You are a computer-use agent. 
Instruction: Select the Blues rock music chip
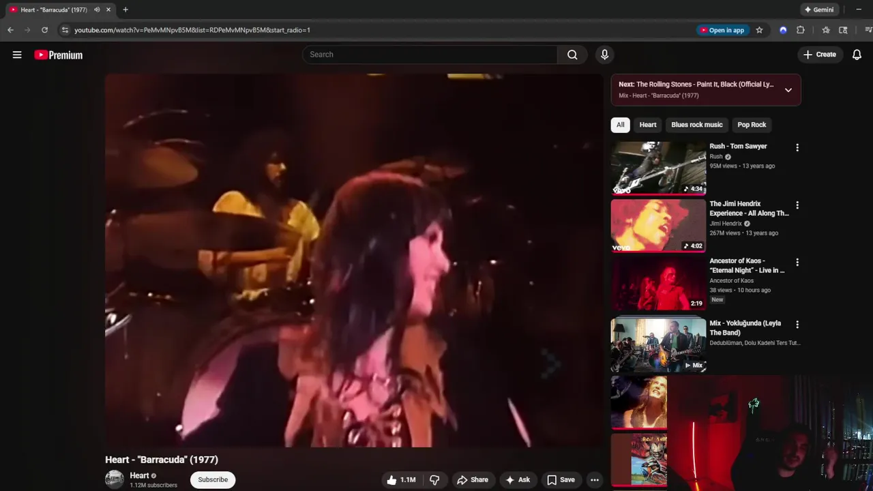pos(696,125)
